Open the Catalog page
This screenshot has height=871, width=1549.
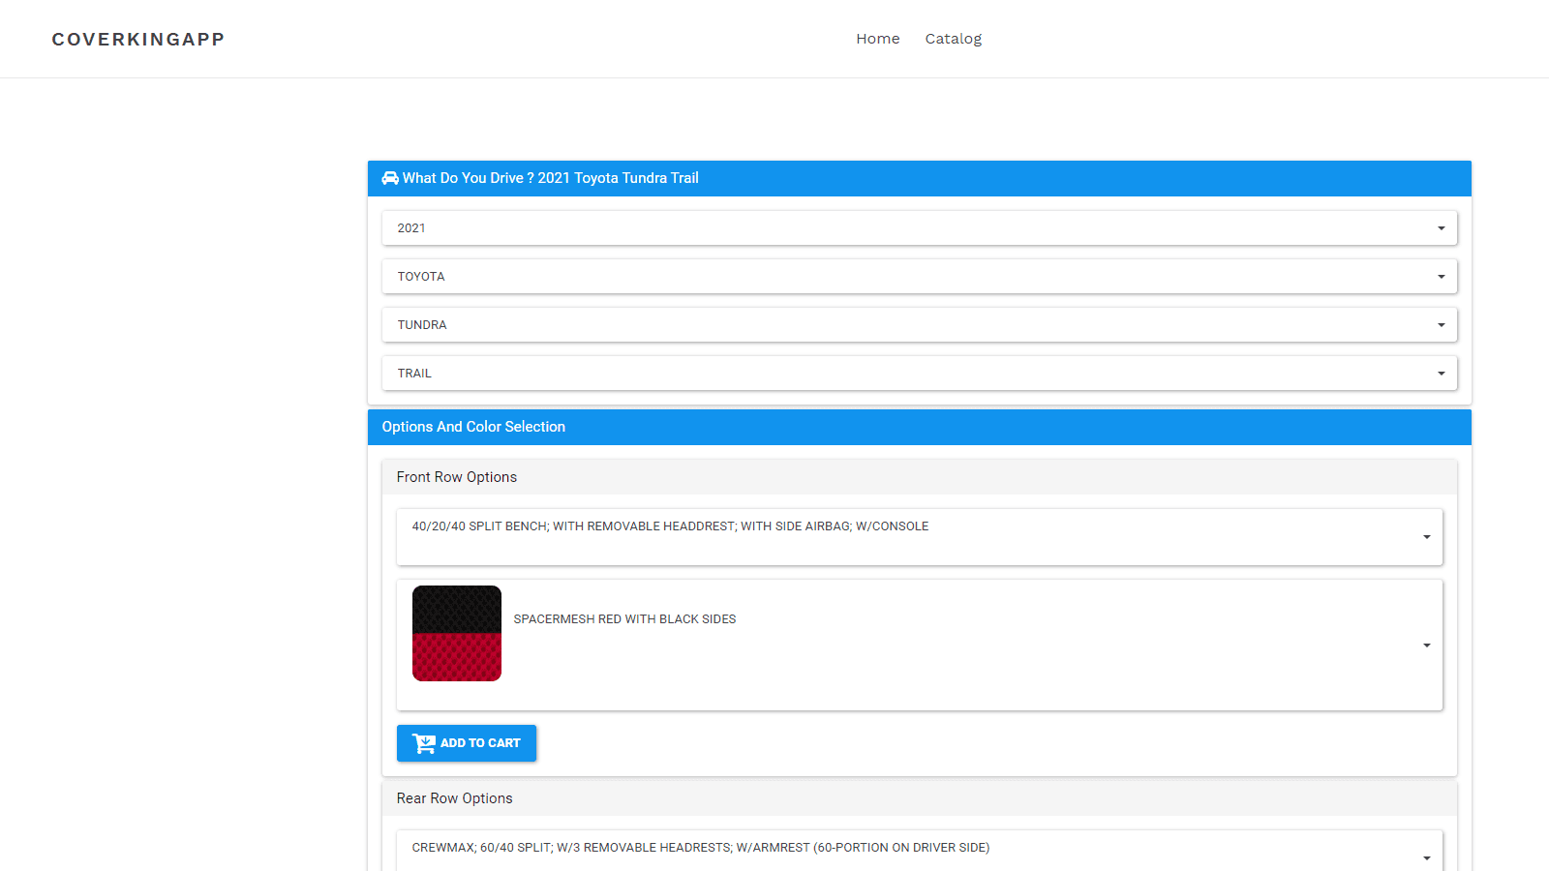coord(953,39)
